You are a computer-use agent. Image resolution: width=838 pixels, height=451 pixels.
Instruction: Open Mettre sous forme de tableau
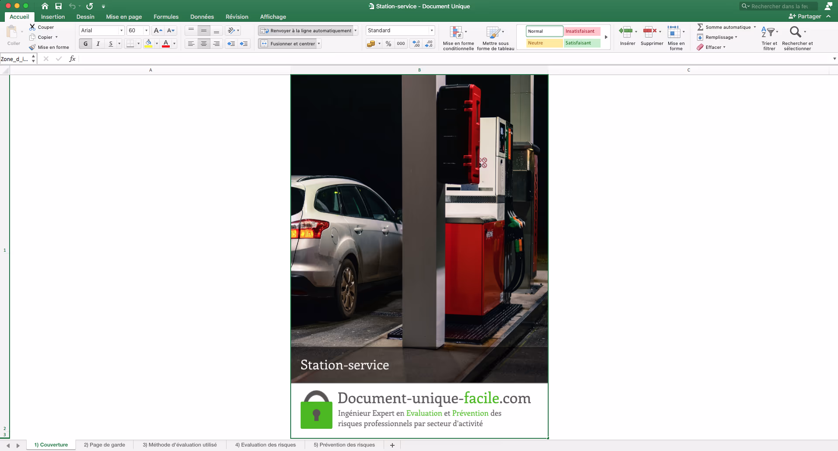pos(495,38)
